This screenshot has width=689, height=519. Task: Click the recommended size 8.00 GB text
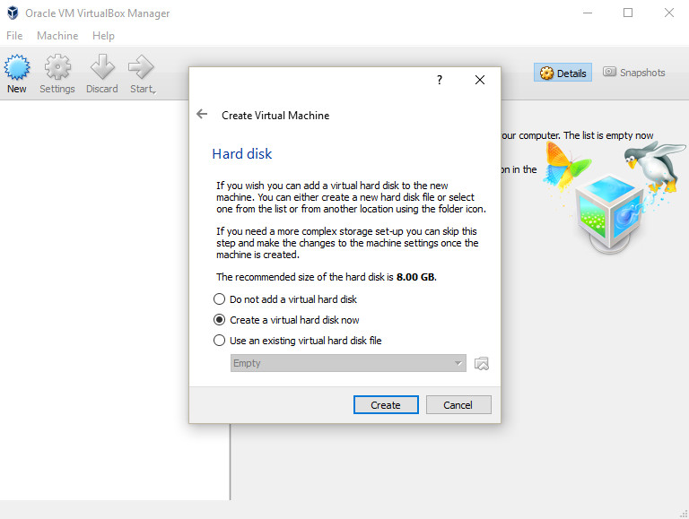click(415, 277)
